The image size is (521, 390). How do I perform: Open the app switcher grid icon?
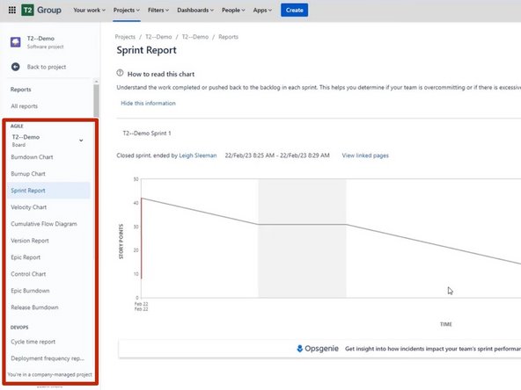coord(12,10)
